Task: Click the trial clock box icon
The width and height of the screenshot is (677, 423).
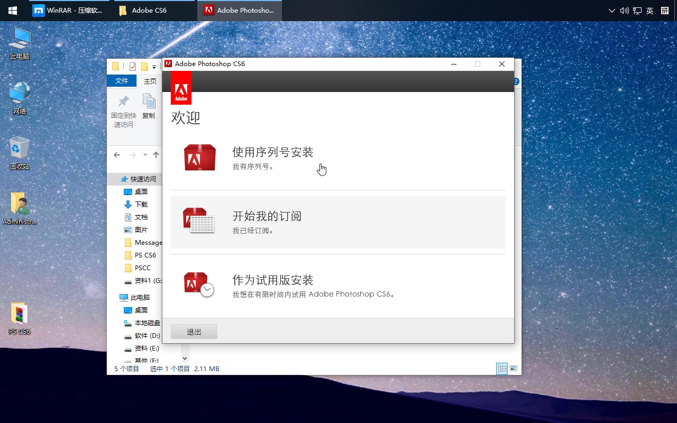Action: 199,284
